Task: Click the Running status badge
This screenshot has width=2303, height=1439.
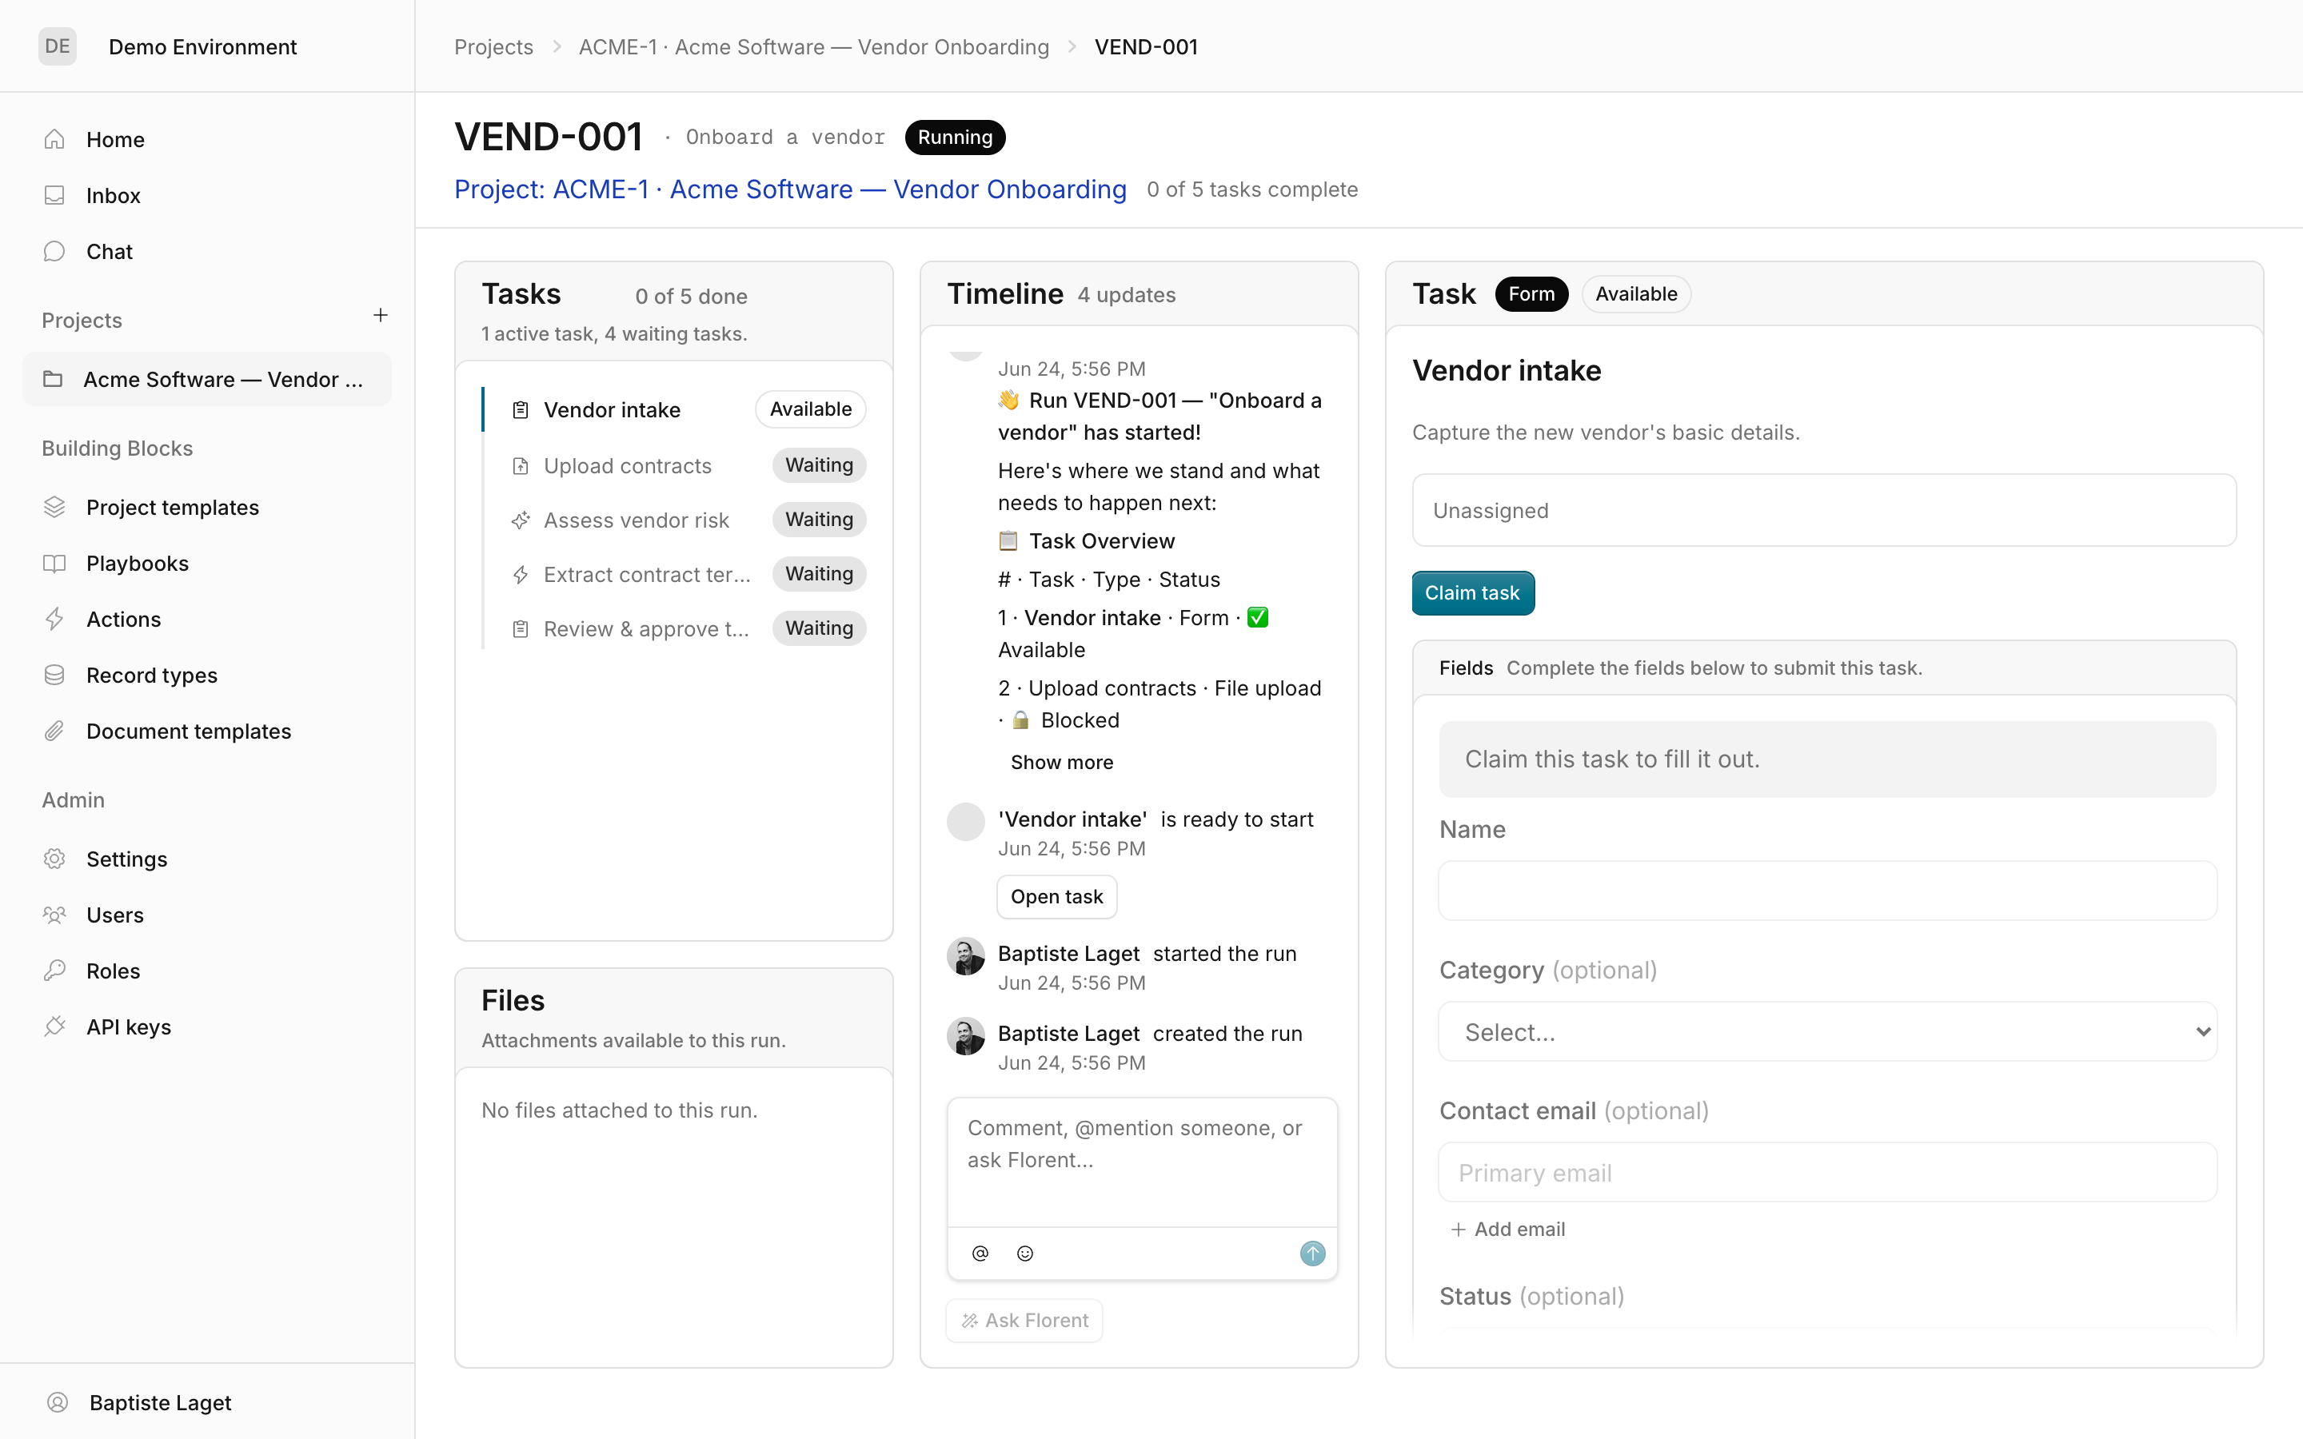Action: click(955, 137)
